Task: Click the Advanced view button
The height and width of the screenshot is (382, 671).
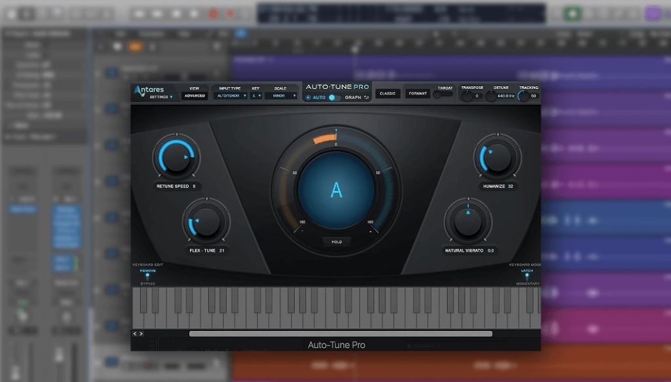Action: [195, 95]
